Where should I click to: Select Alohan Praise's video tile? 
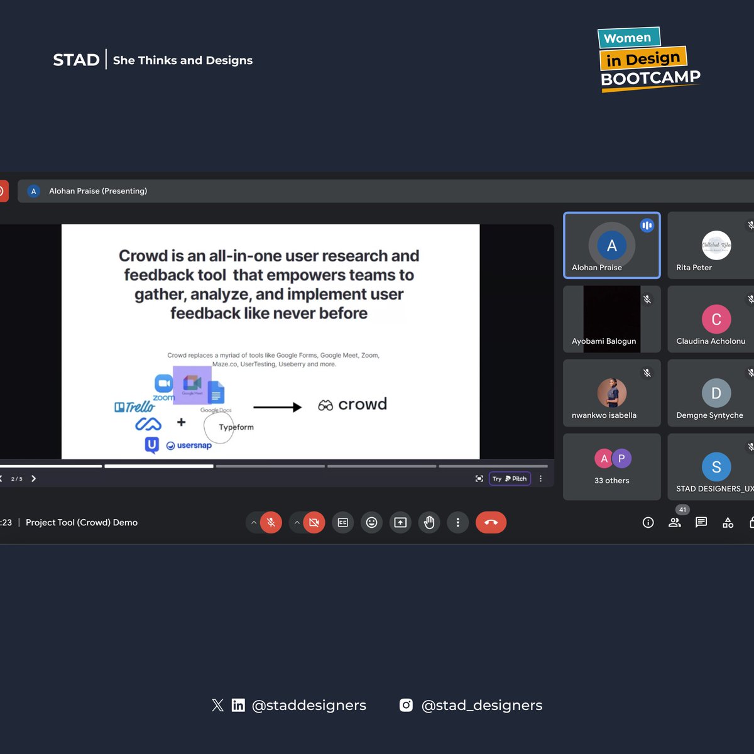click(x=611, y=245)
